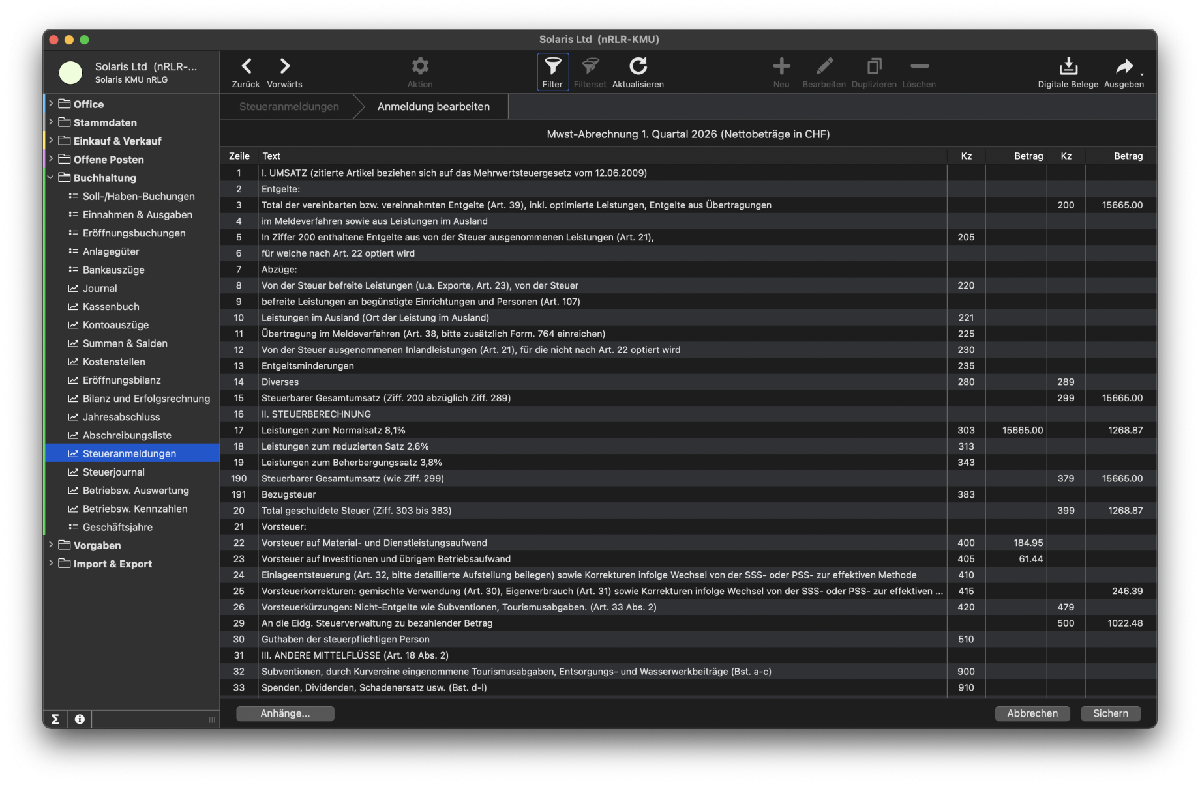Image resolution: width=1200 pixels, height=785 pixels.
Task: Open the Aktion gear menu
Action: (420, 66)
